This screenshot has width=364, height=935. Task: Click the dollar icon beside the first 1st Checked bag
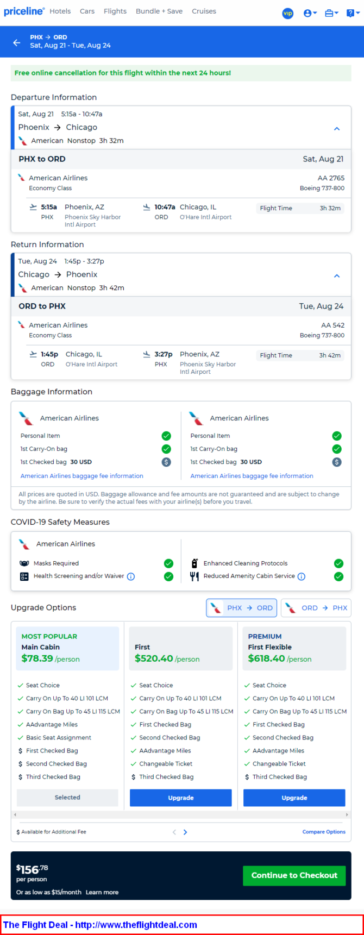[x=166, y=462]
